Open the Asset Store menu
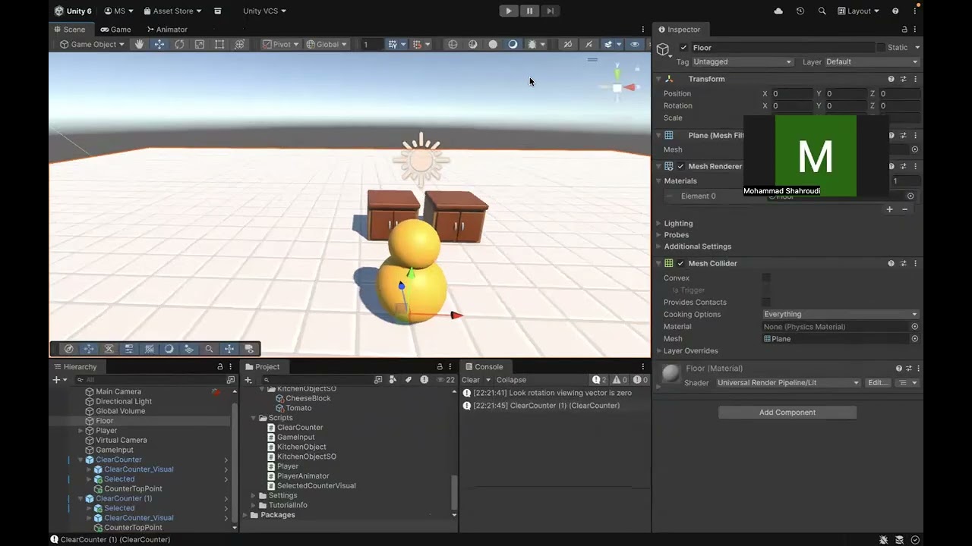 [x=172, y=11]
